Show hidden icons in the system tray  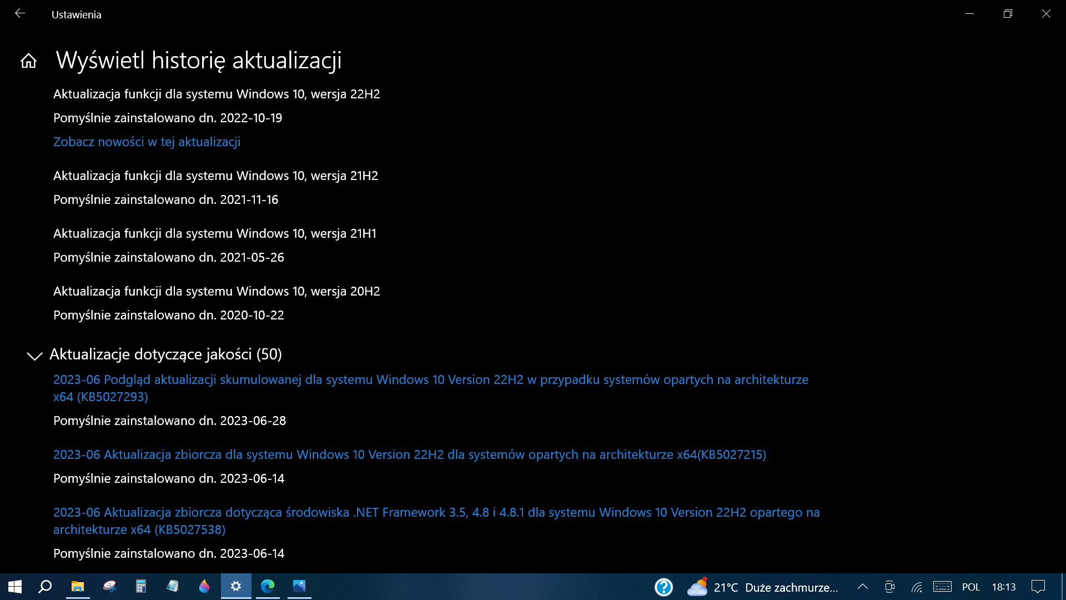(x=862, y=587)
